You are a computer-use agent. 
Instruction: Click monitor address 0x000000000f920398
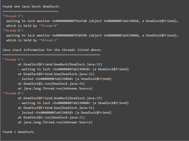[x=69, y=35]
